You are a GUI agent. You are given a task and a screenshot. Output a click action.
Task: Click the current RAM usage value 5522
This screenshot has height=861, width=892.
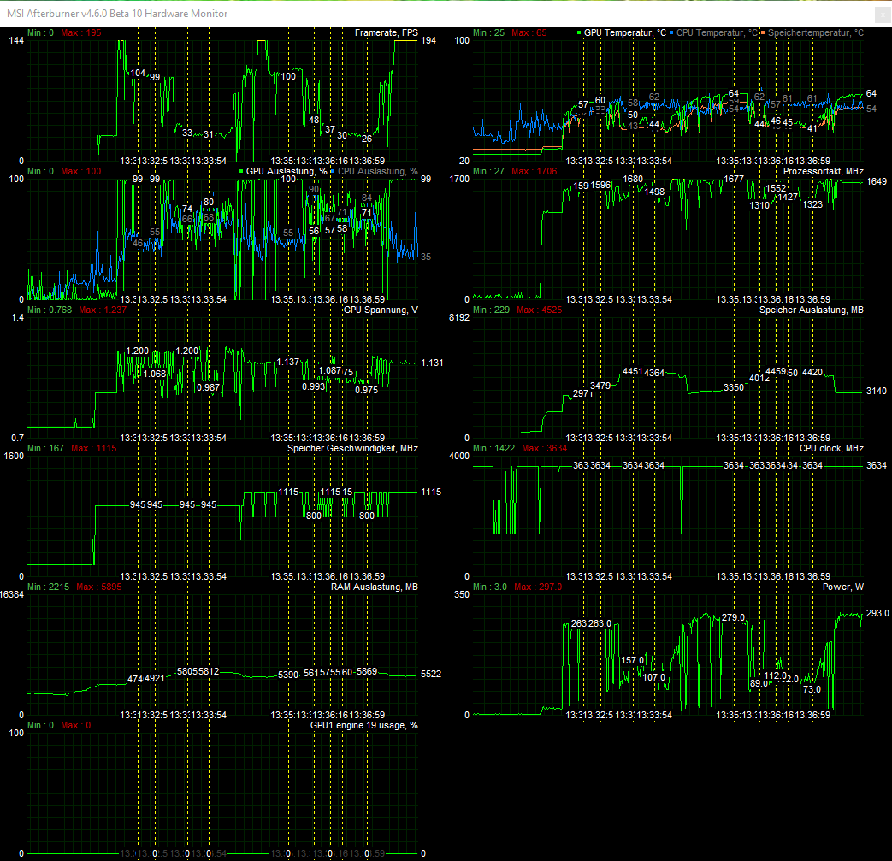tap(431, 674)
